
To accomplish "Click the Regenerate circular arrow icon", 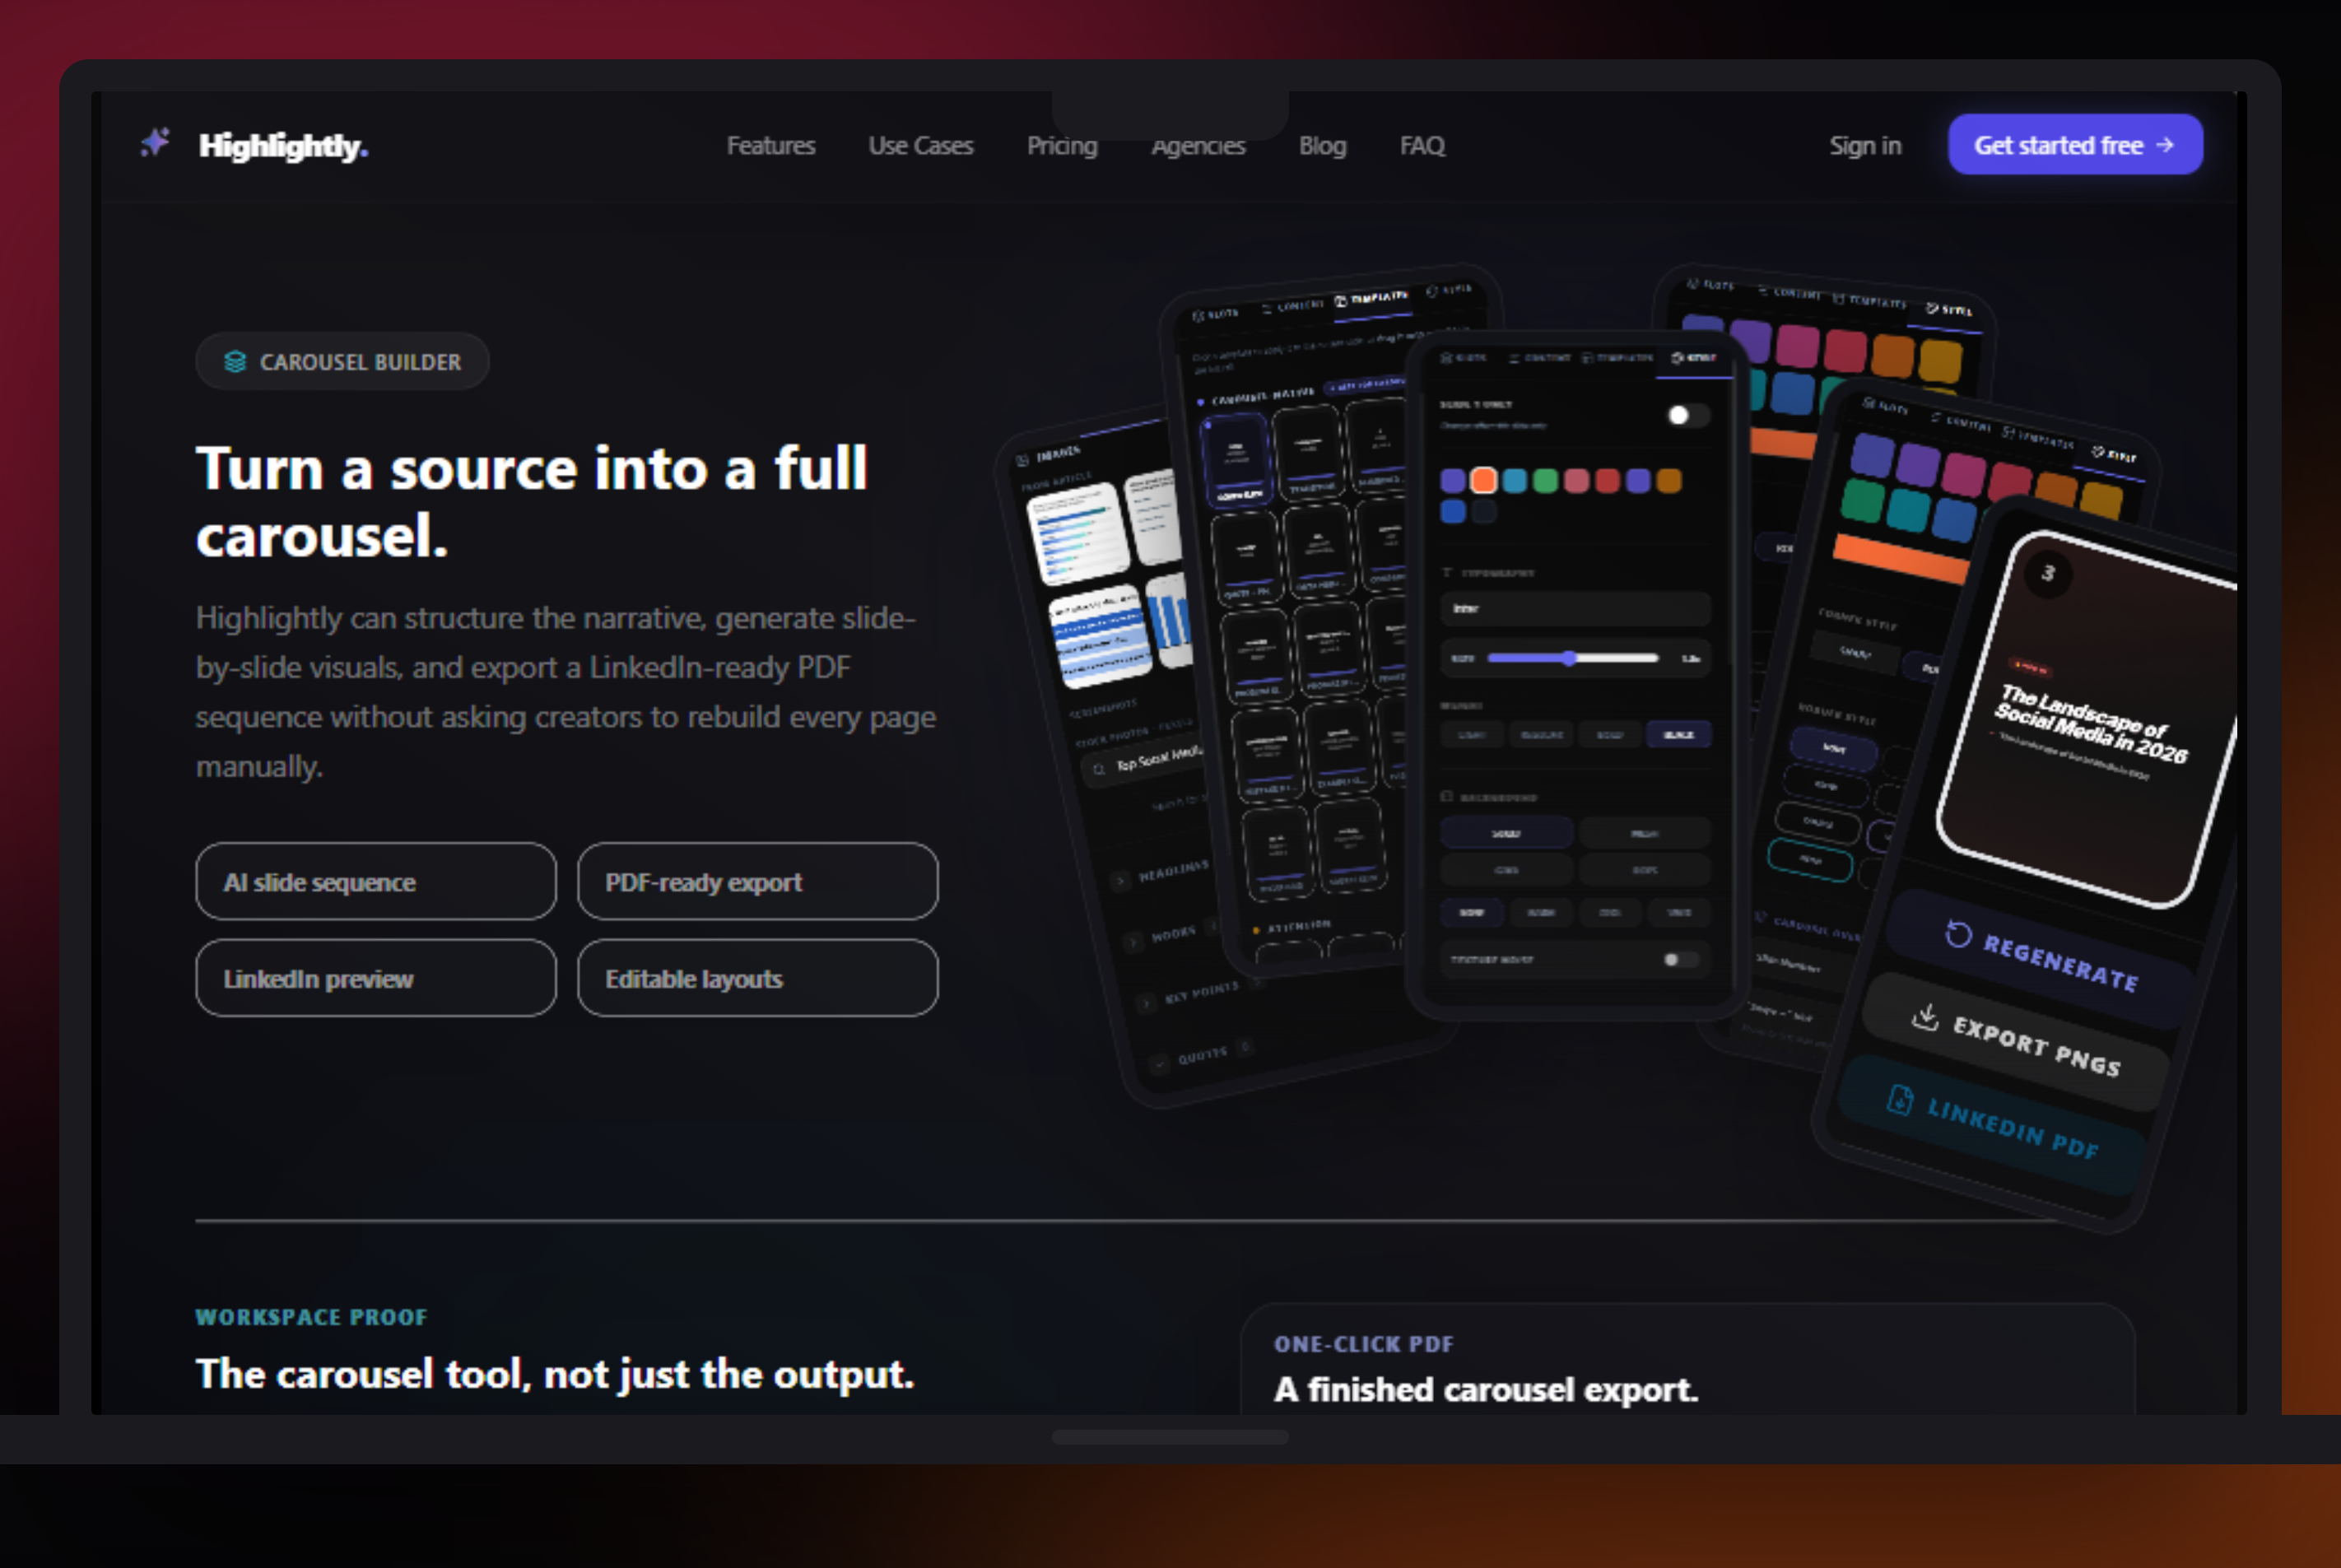I will coord(1958,935).
